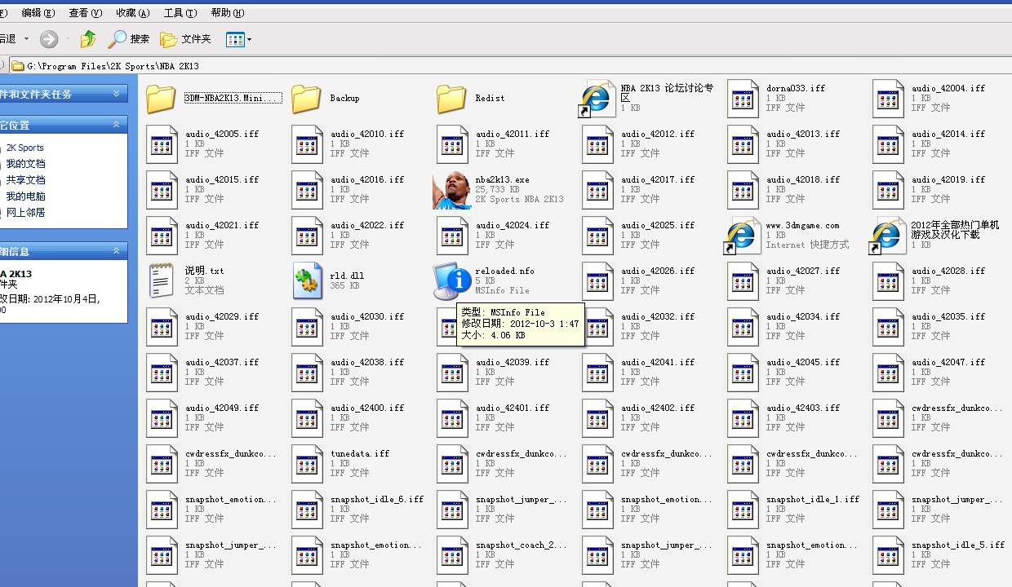Open the 我的电脑 link
This screenshot has height=587, width=1012.
pos(25,196)
